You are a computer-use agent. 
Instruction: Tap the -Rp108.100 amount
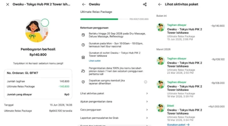point(218,59)
